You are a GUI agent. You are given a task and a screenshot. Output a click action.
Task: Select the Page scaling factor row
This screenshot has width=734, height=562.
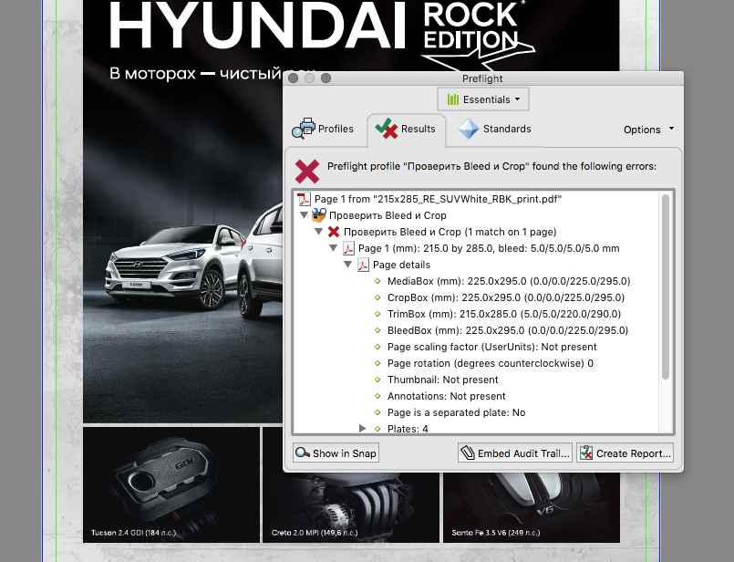(x=492, y=347)
